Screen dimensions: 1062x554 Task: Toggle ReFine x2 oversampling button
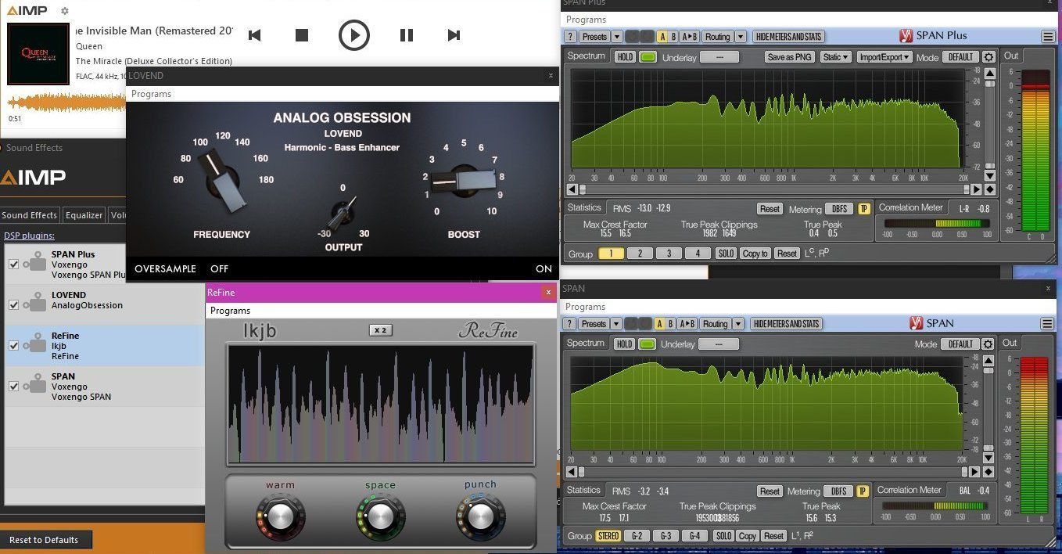pos(380,330)
